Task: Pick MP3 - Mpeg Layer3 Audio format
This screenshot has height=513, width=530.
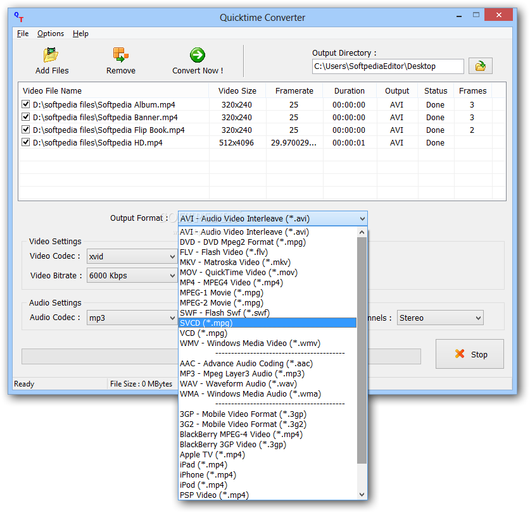Action: click(268, 374)
